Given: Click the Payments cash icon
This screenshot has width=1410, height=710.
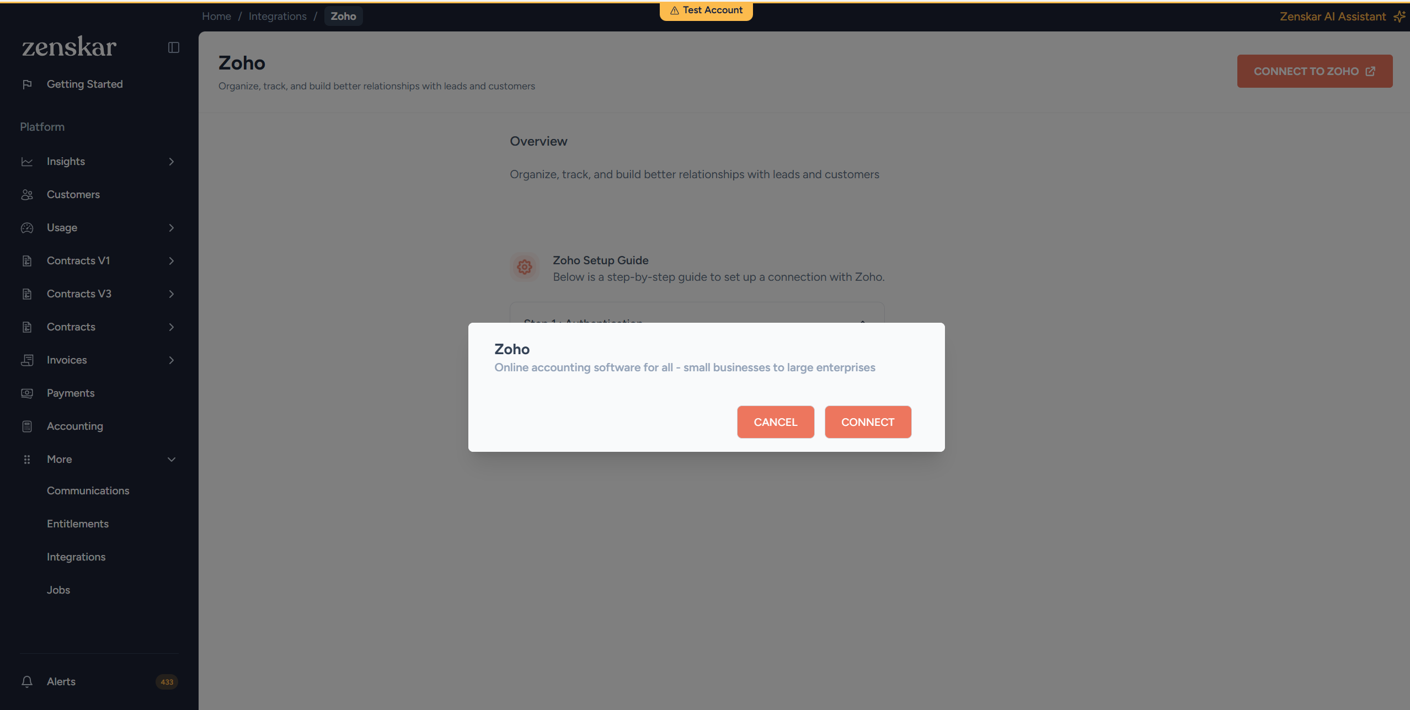Looking at the screenshot, I should point(27,393).
